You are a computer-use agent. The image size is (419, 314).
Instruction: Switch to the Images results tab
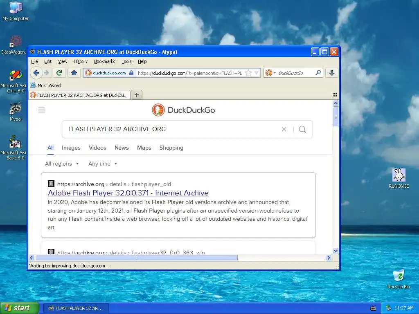point(71,148)
